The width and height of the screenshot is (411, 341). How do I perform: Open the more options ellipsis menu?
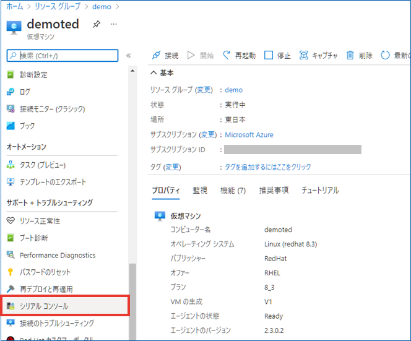(113, 24)
